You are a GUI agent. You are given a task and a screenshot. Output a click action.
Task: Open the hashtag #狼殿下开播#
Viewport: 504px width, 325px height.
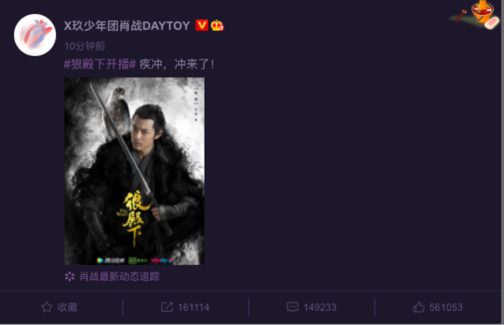[100, 64]
